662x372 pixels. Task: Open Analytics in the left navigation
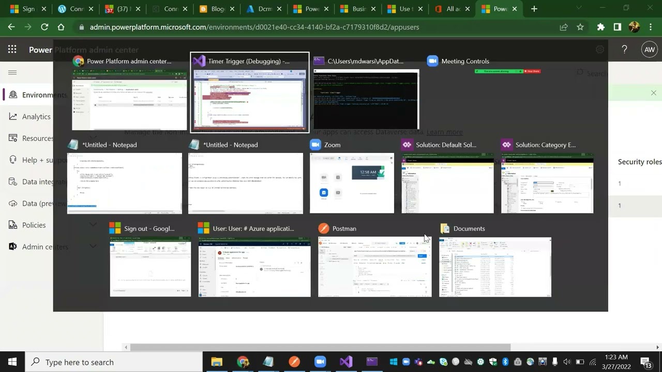pyautogui.click(x=36, y=116)
